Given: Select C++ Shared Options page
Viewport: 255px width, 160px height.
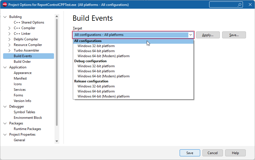Looking at the screenshot, I should click(29, 22).
